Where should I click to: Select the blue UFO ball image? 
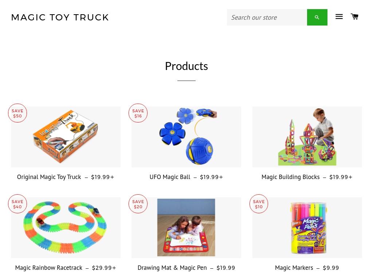pos(186,137)
